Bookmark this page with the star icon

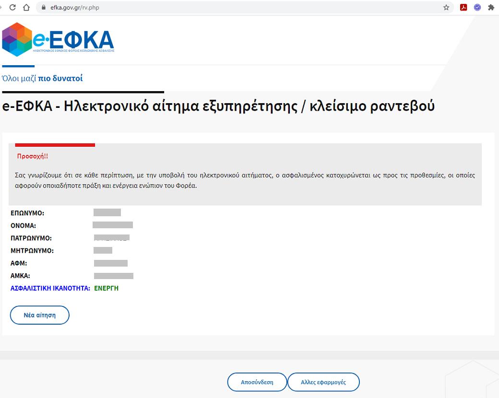[446, 8]
